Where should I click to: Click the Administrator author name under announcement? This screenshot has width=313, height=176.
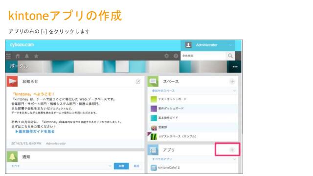click(x=56, y=143)
